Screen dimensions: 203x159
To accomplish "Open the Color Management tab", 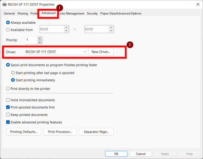I will [x=71, y=14].
